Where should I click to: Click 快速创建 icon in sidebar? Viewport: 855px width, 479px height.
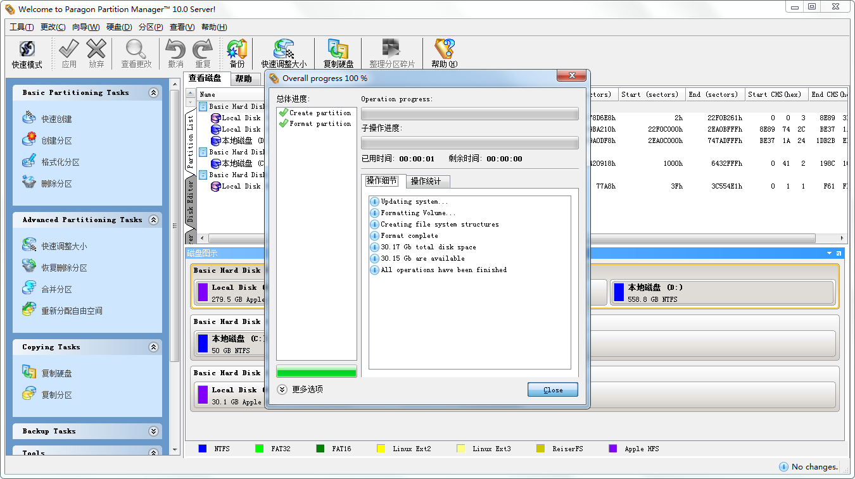pos(29,118)
